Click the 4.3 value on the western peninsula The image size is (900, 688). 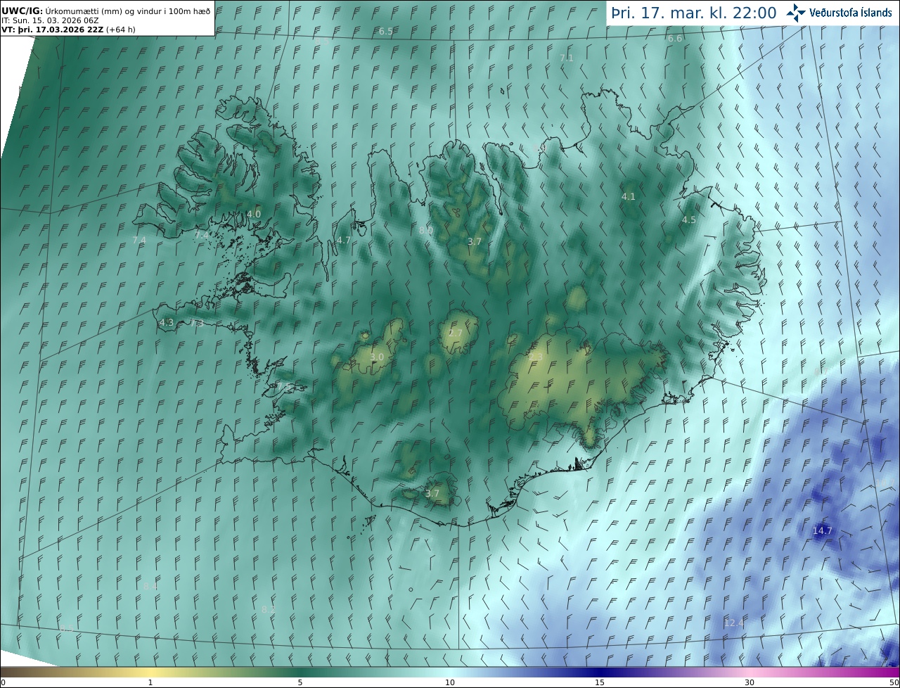click(x=167, y=322)
